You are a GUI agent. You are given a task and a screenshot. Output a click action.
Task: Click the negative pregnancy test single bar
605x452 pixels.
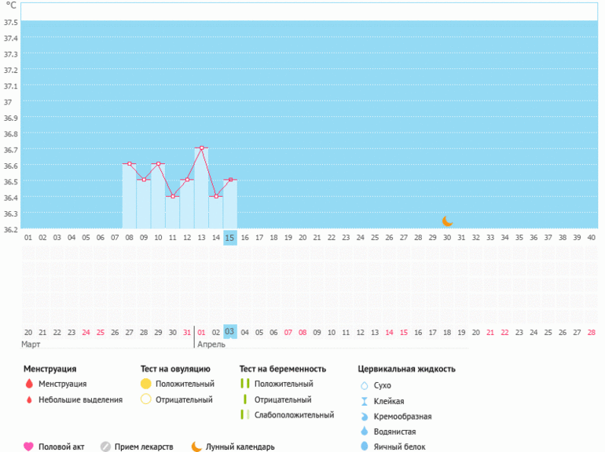pos(245,399)
